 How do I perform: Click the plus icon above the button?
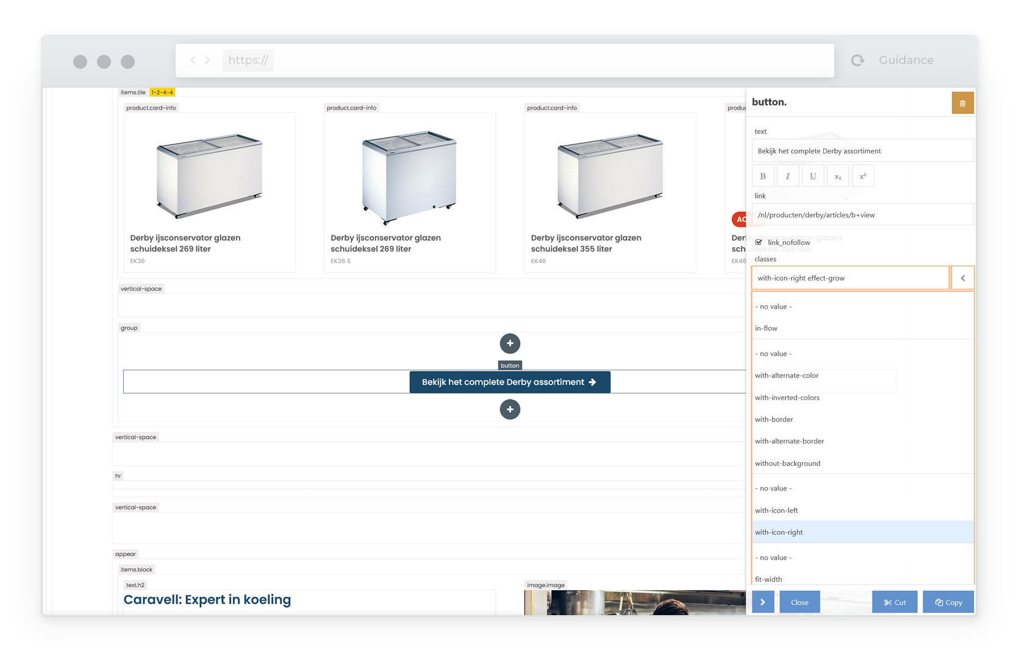click(510, 344)
